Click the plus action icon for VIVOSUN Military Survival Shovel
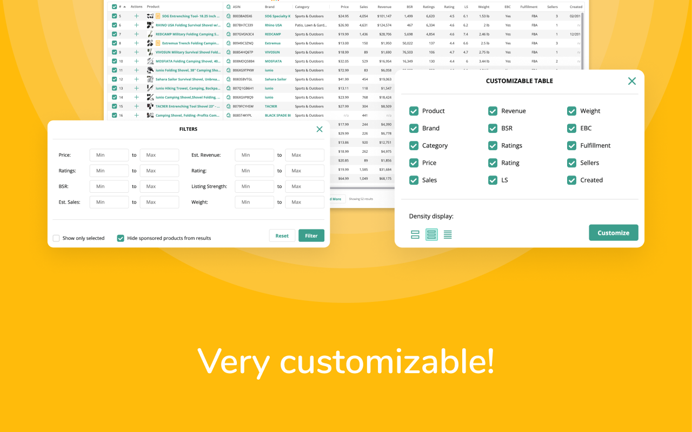 coord(136,52)
